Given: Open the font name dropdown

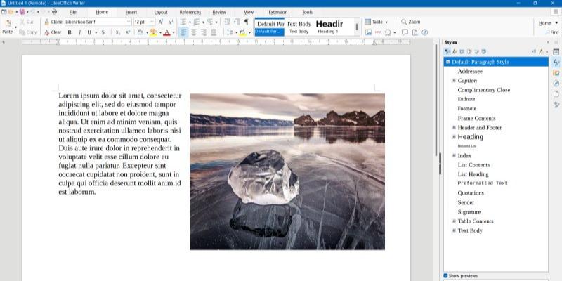Looking at the screenshot, I should point(128,22).
